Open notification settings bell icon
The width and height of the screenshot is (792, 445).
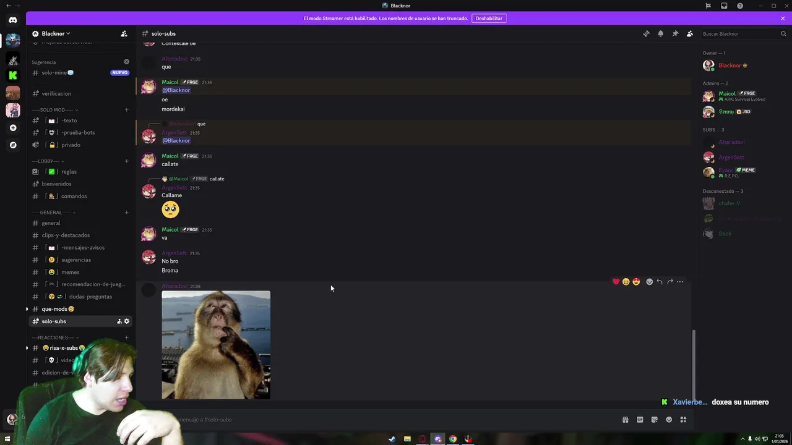point(660,33)
